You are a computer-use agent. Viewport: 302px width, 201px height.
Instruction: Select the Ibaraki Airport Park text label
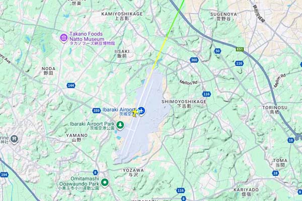pos(92,124)
